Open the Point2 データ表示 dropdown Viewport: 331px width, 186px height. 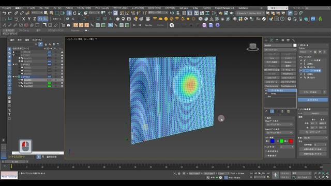coord(279,133)
